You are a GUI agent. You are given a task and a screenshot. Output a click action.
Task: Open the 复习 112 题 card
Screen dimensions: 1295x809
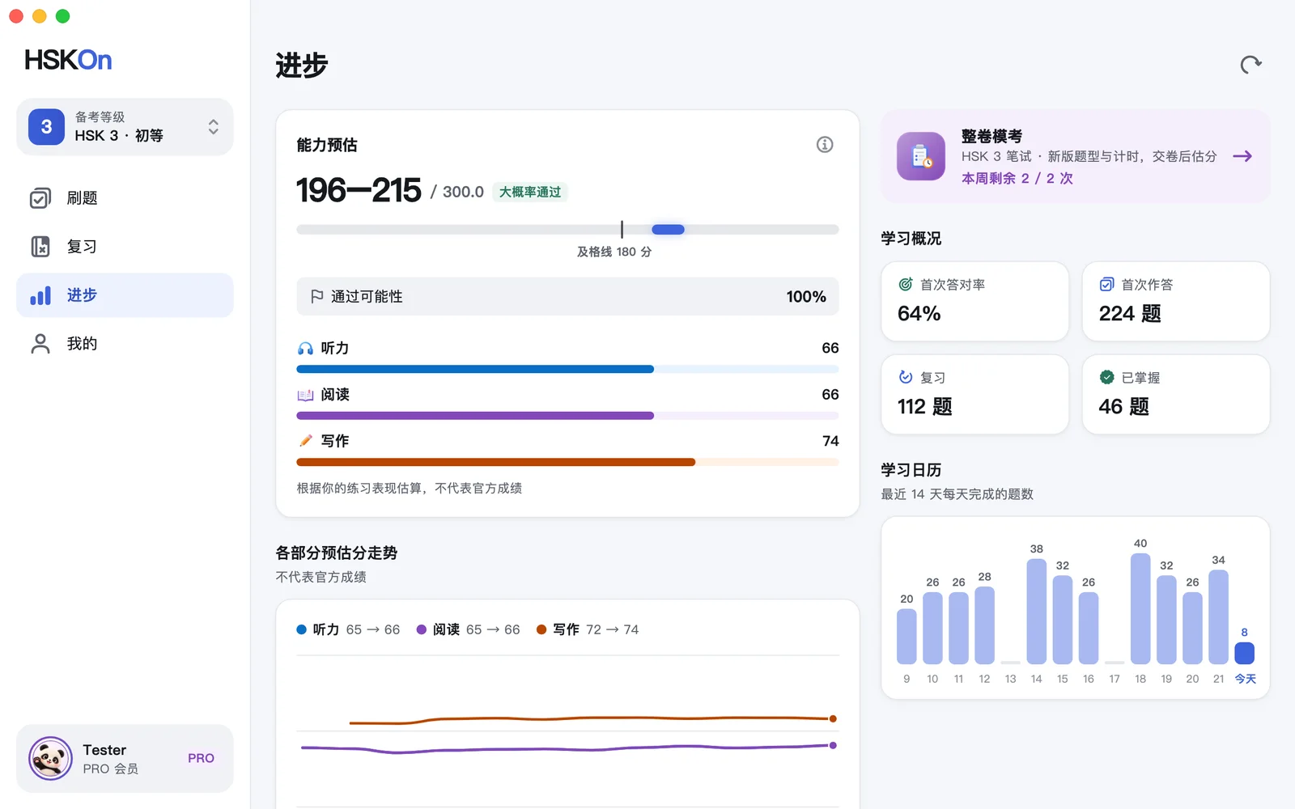pyautogui.click(x=974, y=394)
